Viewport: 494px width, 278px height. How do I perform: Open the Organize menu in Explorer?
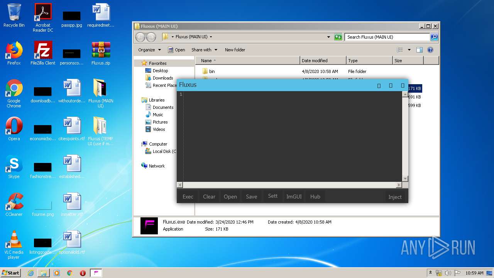[149, 50]
